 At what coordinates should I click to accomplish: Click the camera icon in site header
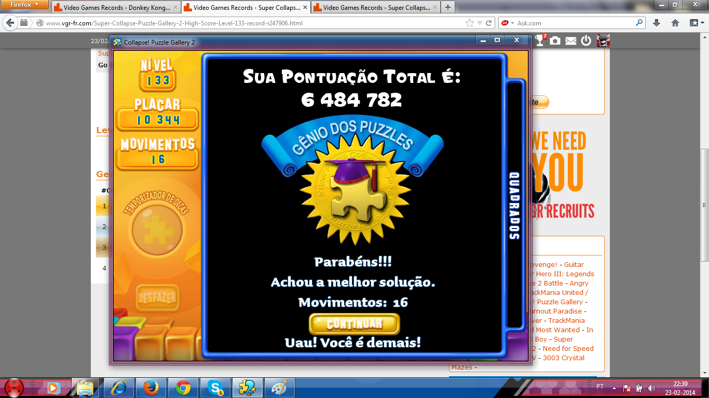tap(555, 41)
